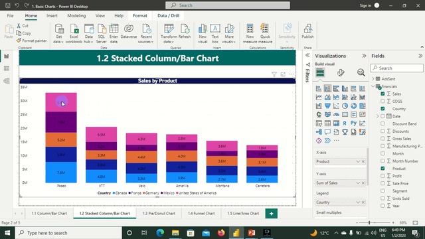Select the line chart visual
Screen dimensions: 425x239
[x=319, y=97]
